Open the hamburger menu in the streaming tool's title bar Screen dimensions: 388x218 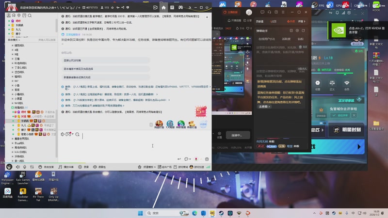point(283,12)
